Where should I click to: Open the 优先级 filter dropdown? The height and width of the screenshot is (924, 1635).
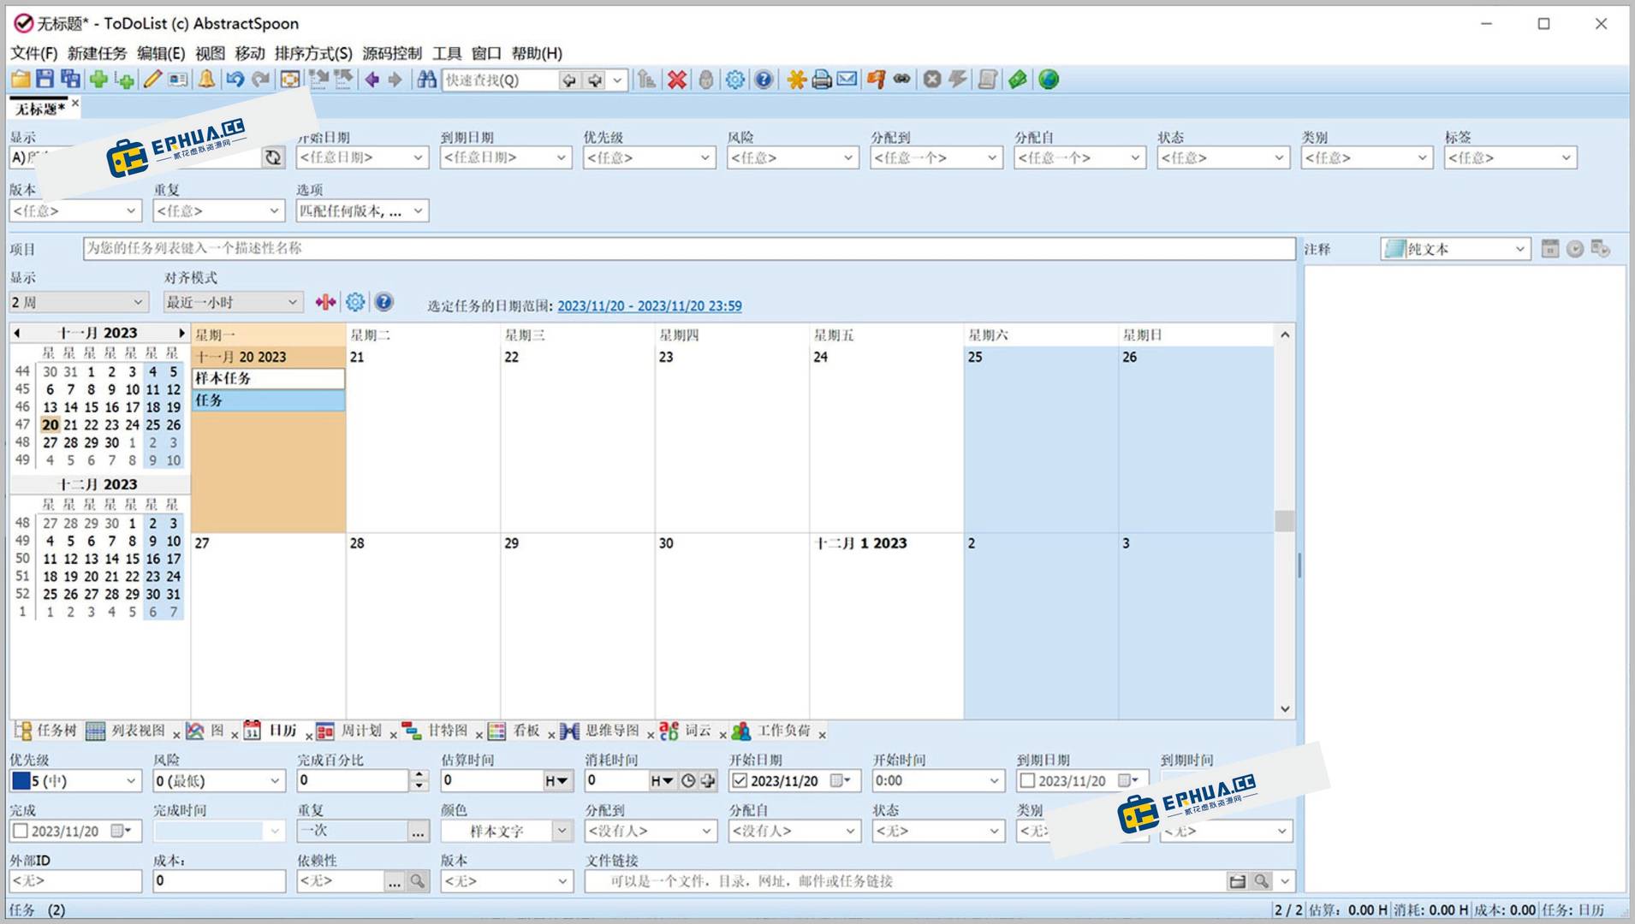(x=648, y=157)
